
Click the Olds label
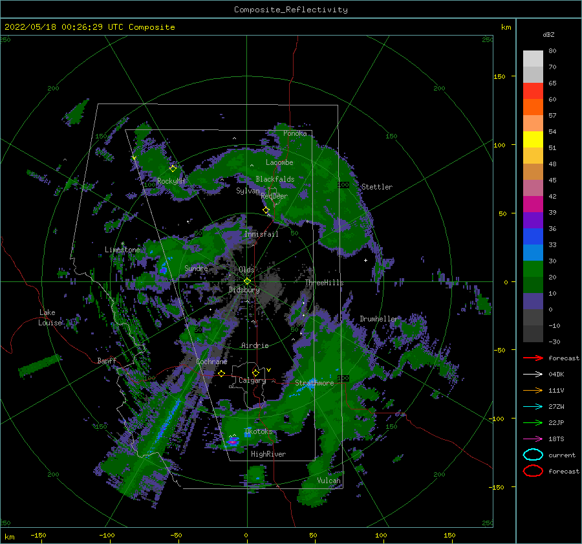pyautogui.click(x=247, y=270)
